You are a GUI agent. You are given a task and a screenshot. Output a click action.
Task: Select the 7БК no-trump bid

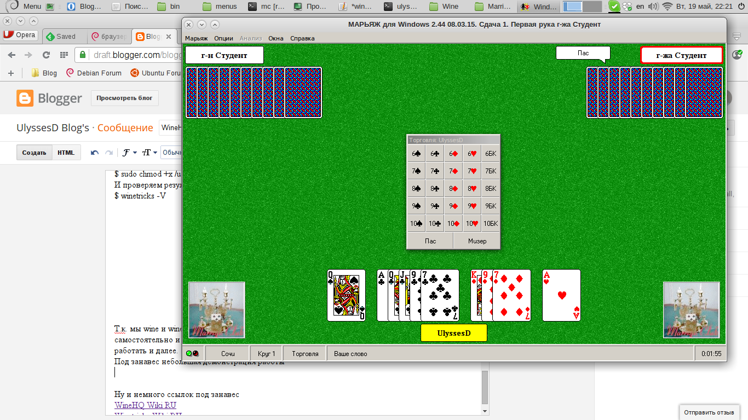tap(491, 171)
